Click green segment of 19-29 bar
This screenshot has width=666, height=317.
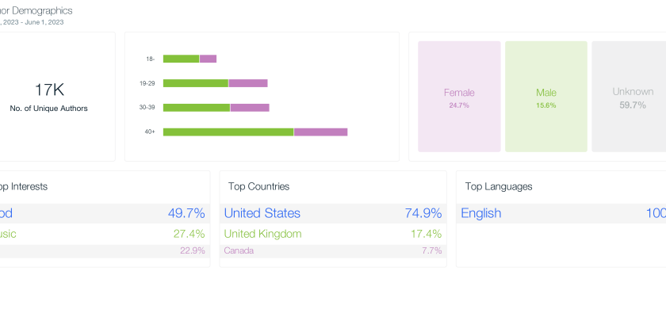(196, 83)
